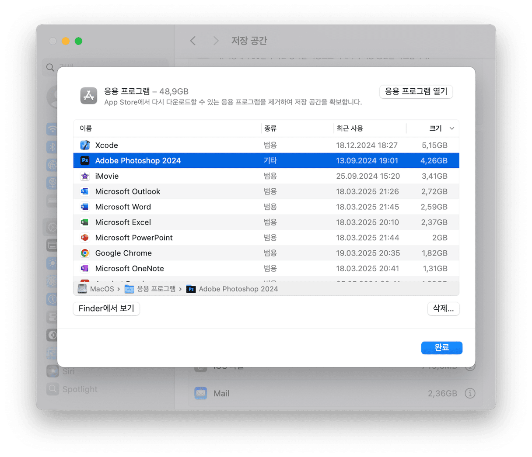The height and width of the screenshot is (457, 532).
Task: Click the info icon next to Mail
Action: tap(470, 393)
